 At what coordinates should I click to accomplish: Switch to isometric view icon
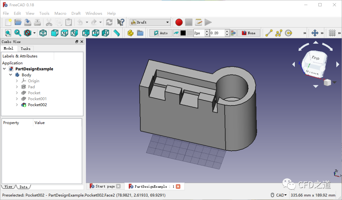43,33
